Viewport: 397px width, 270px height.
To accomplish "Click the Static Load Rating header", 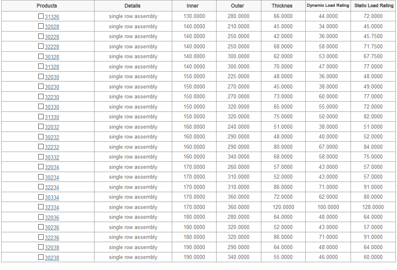I will coord(374,6).
